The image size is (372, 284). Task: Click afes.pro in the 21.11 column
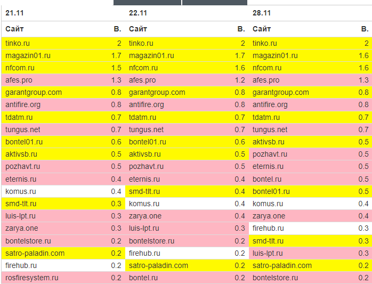click(19, 80)
